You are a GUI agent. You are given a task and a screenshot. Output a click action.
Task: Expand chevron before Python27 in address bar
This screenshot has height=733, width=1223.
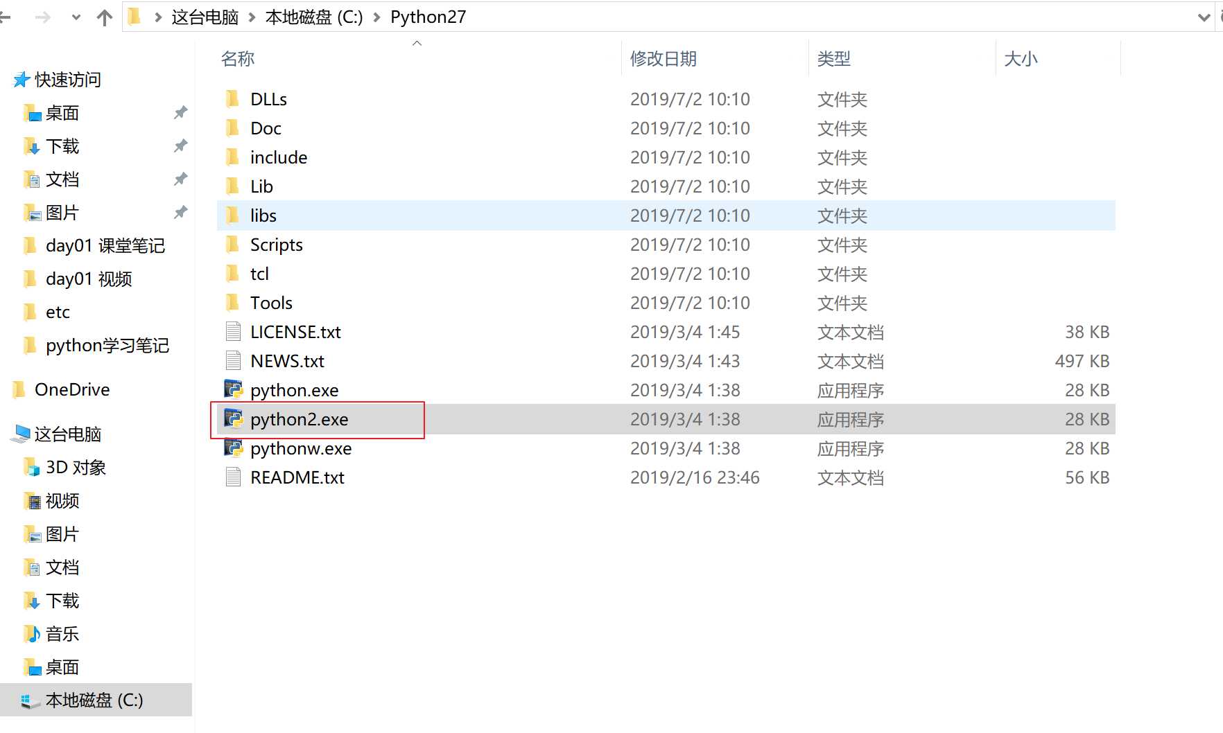pyautogui.click(x=377, y=17)
